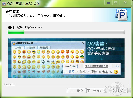Choose the rice bowl emoji
This screenshot has height=98, width=133.
(19, 71)
